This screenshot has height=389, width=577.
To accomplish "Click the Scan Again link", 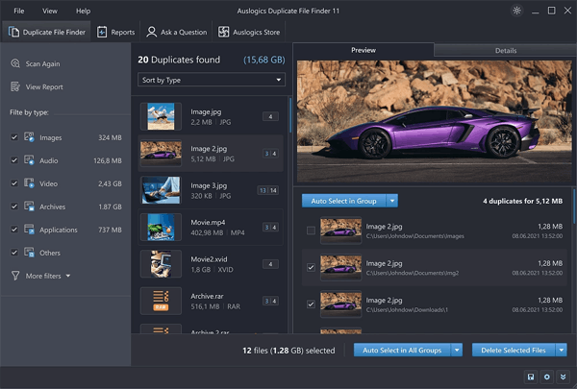I will point(42,64).
